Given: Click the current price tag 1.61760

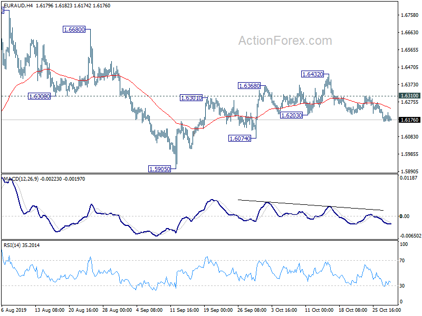Looking at the screenshot, I should pos(409,120).
